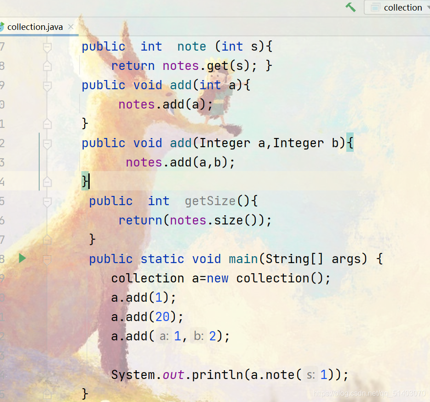Click 'System.out.println' statement
The height and width of the screenshot is (402, 430).
[x=230, y=375]
